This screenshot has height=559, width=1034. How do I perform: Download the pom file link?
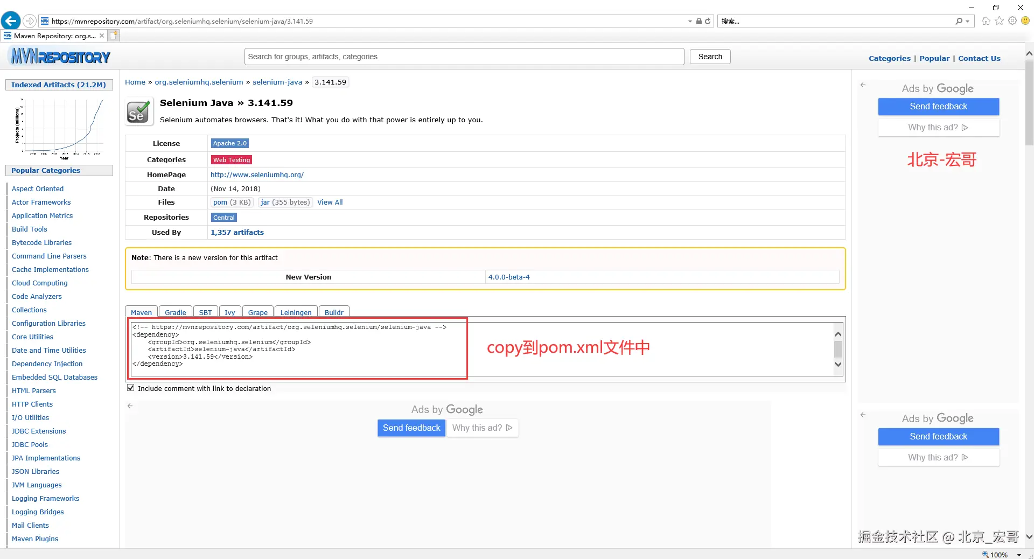click(220, 202)
